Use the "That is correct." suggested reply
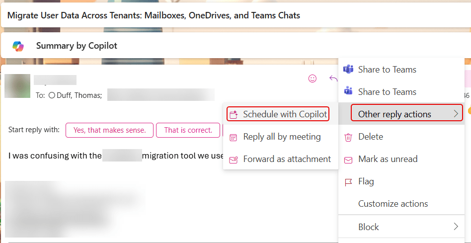 coord(188,130)
